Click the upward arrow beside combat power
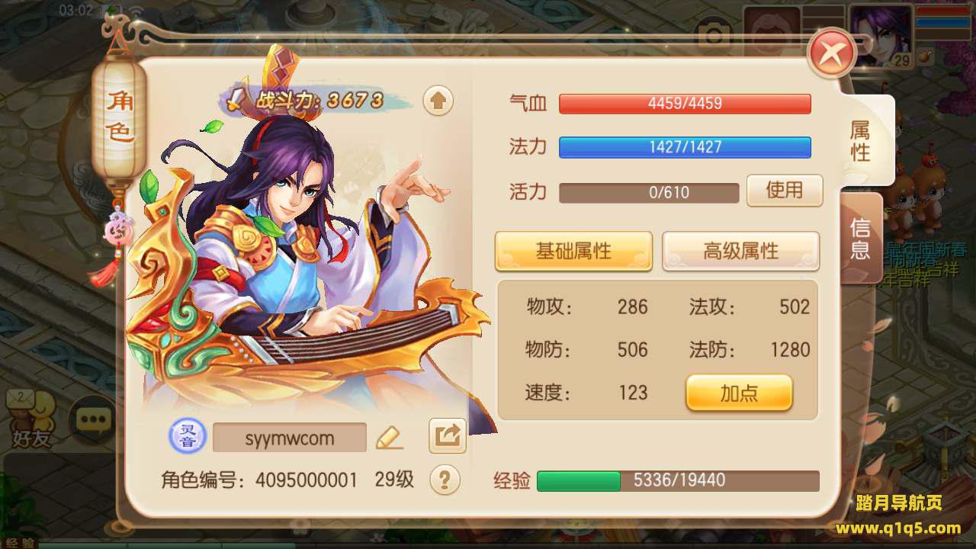This screenshot has width=976, height=549. [x=438, y=101]
